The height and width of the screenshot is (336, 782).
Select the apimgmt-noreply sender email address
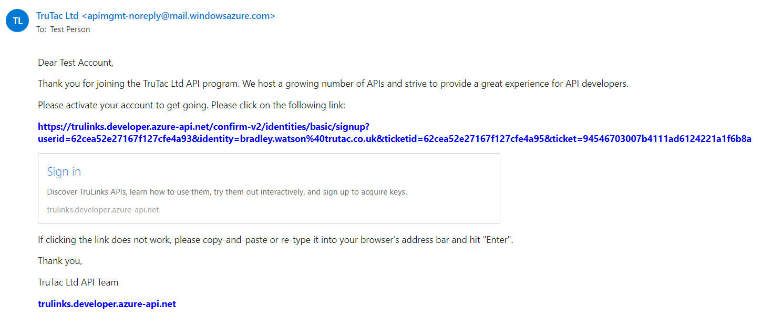[179, 16]
